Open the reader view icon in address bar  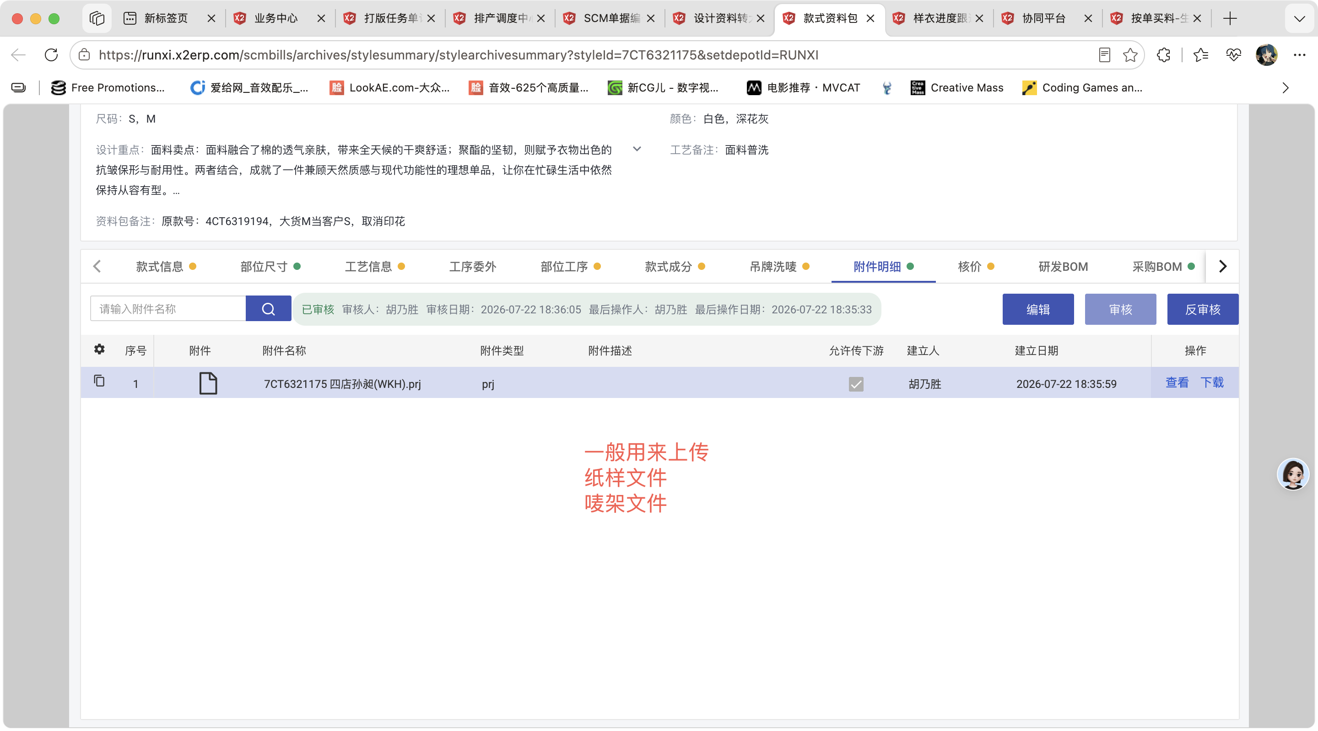point(1104,55)
